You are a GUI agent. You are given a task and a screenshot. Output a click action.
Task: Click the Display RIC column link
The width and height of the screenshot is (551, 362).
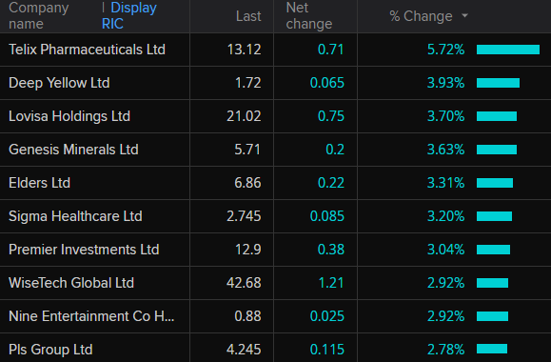tap(129, 16)
